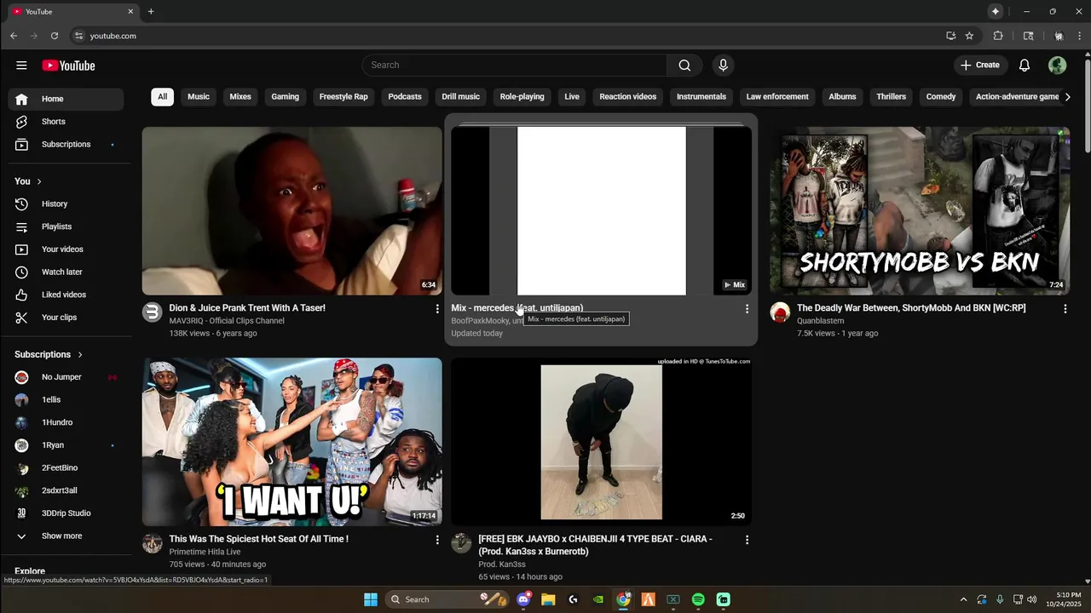This screenshot has width=1091, height=613.
Task: Open the 3DDrip Studio channel subscription
Action: click(x=66, y=513)
